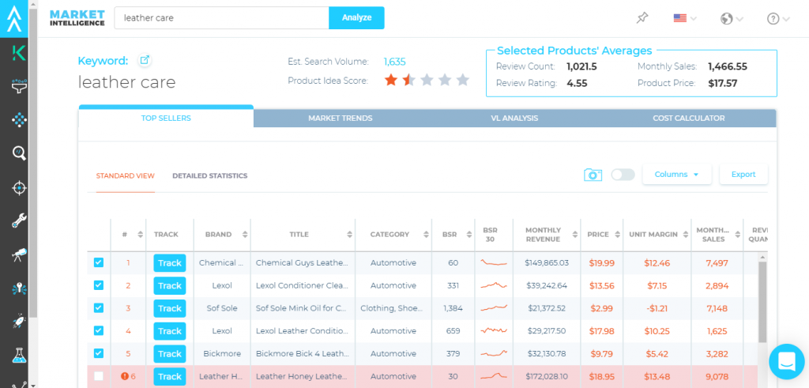Open the Cost Calculator tab

point(688,119)
